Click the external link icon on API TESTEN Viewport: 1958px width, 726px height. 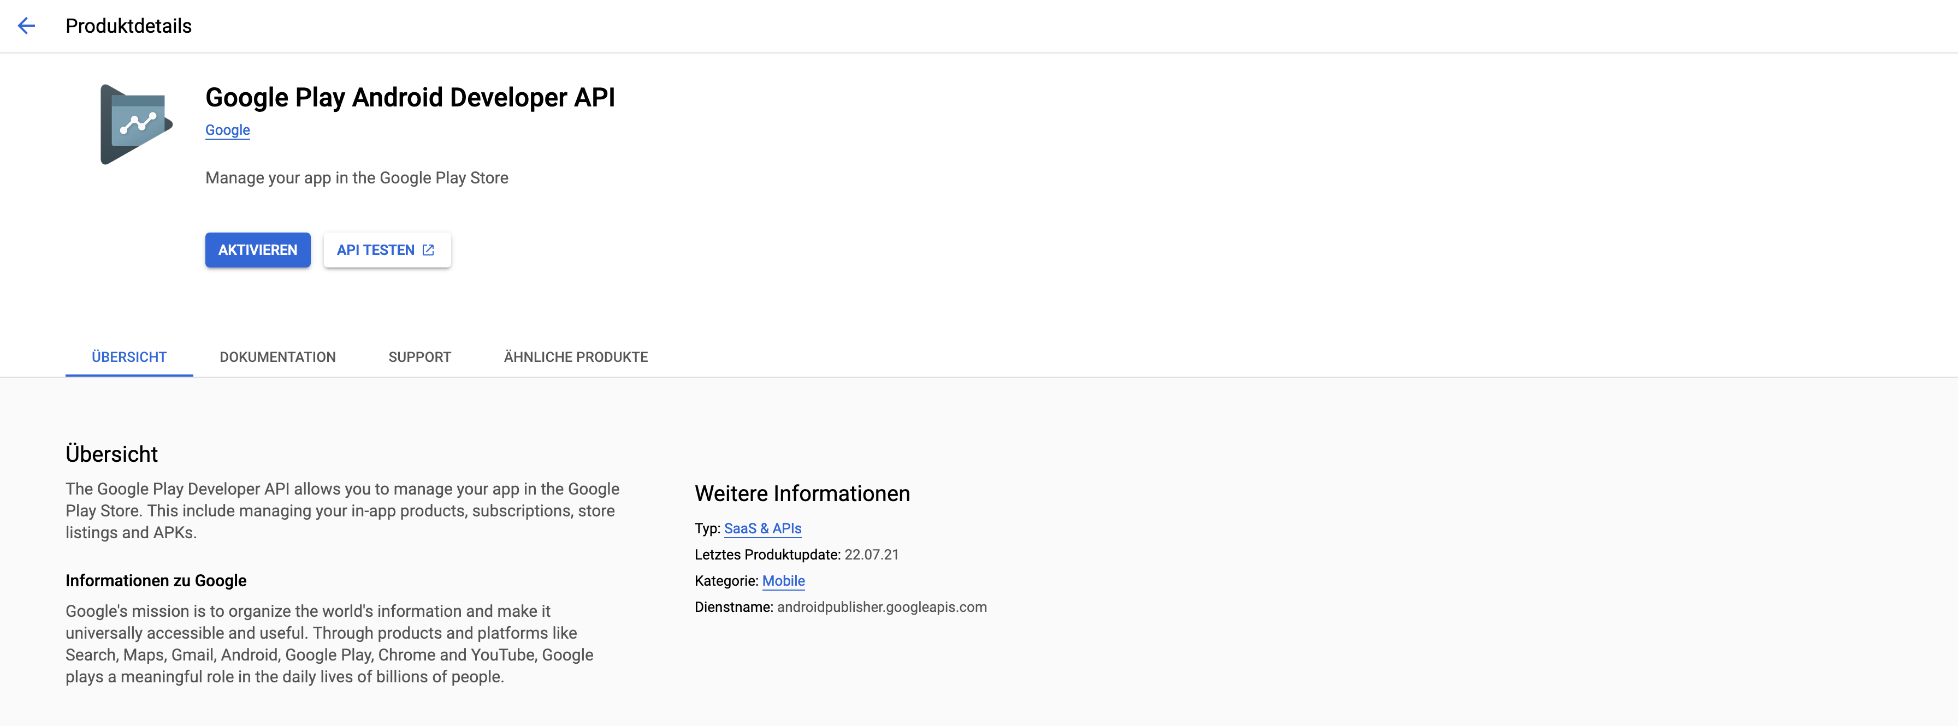pos(429,250)
